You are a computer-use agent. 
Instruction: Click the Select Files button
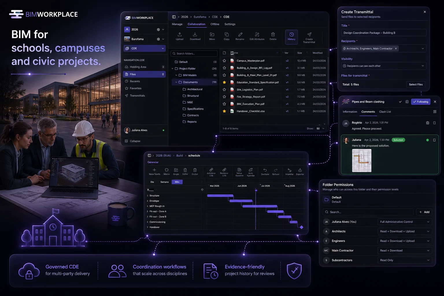pyautogui.click(x=416, y=84)
